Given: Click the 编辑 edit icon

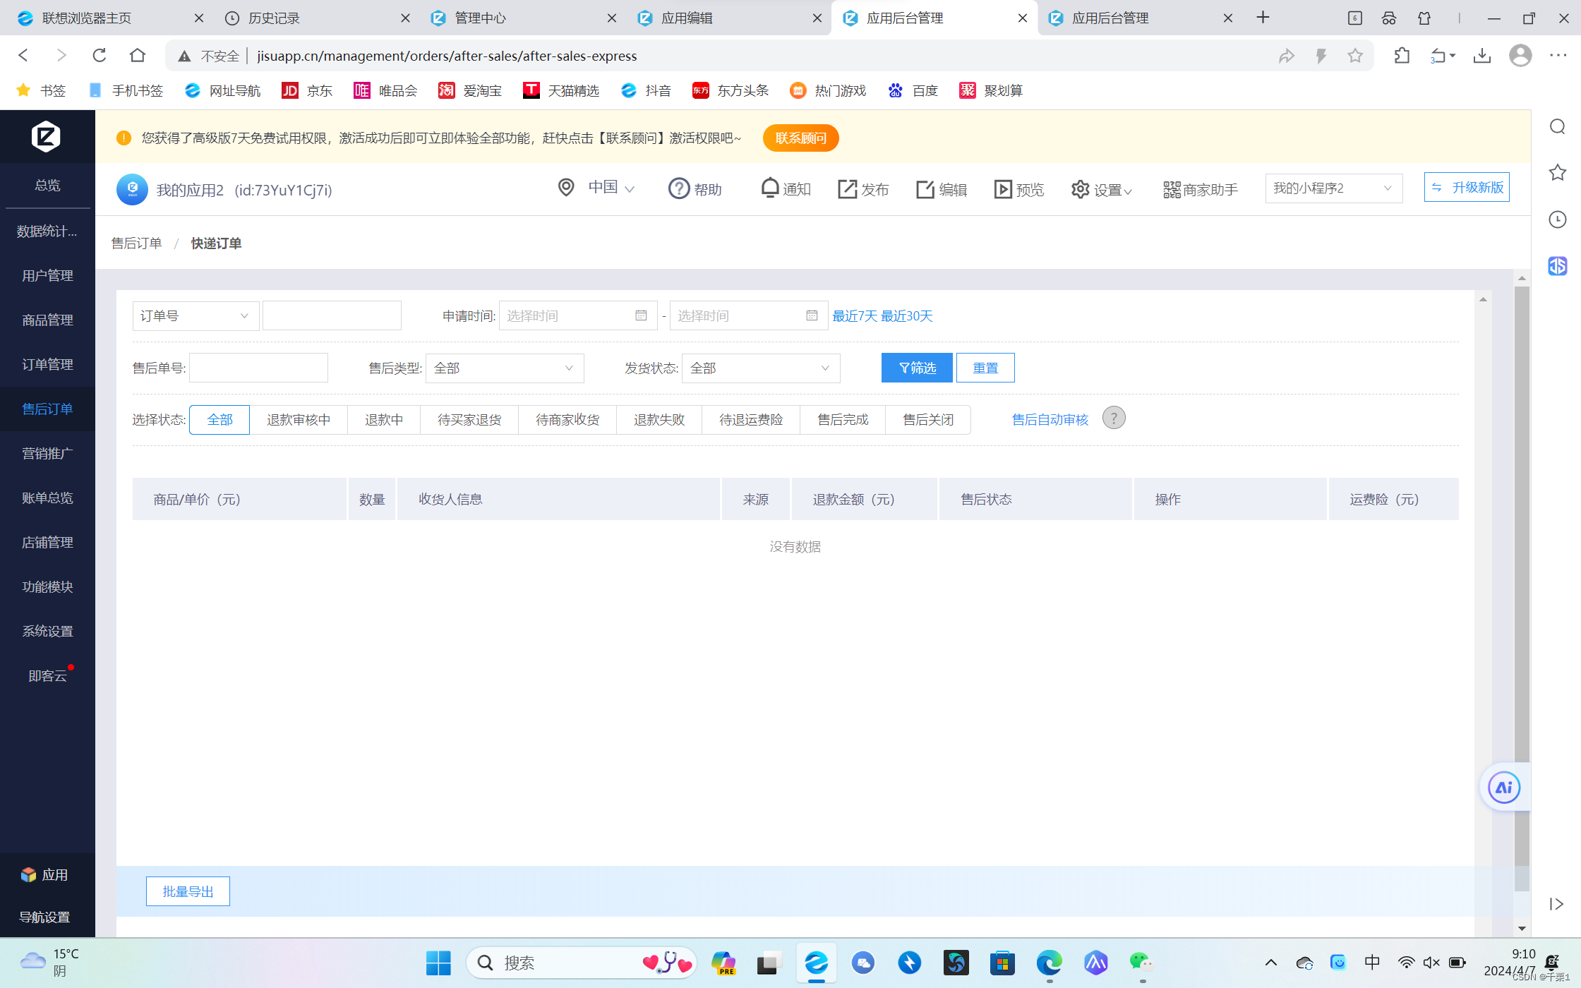Looking at the screenshot, I should pyautogui.click(x=925, y=189).
